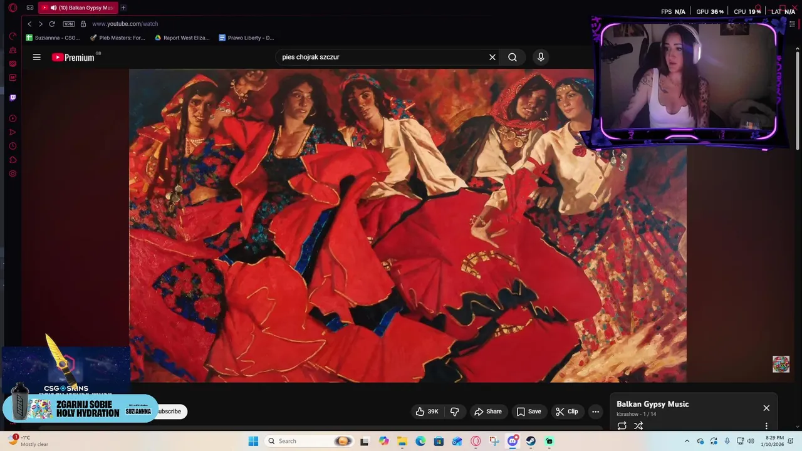Open GX Control sidebar icon
Screen dimensions: 802x451
pyautogui.click(x=13, y=36)
